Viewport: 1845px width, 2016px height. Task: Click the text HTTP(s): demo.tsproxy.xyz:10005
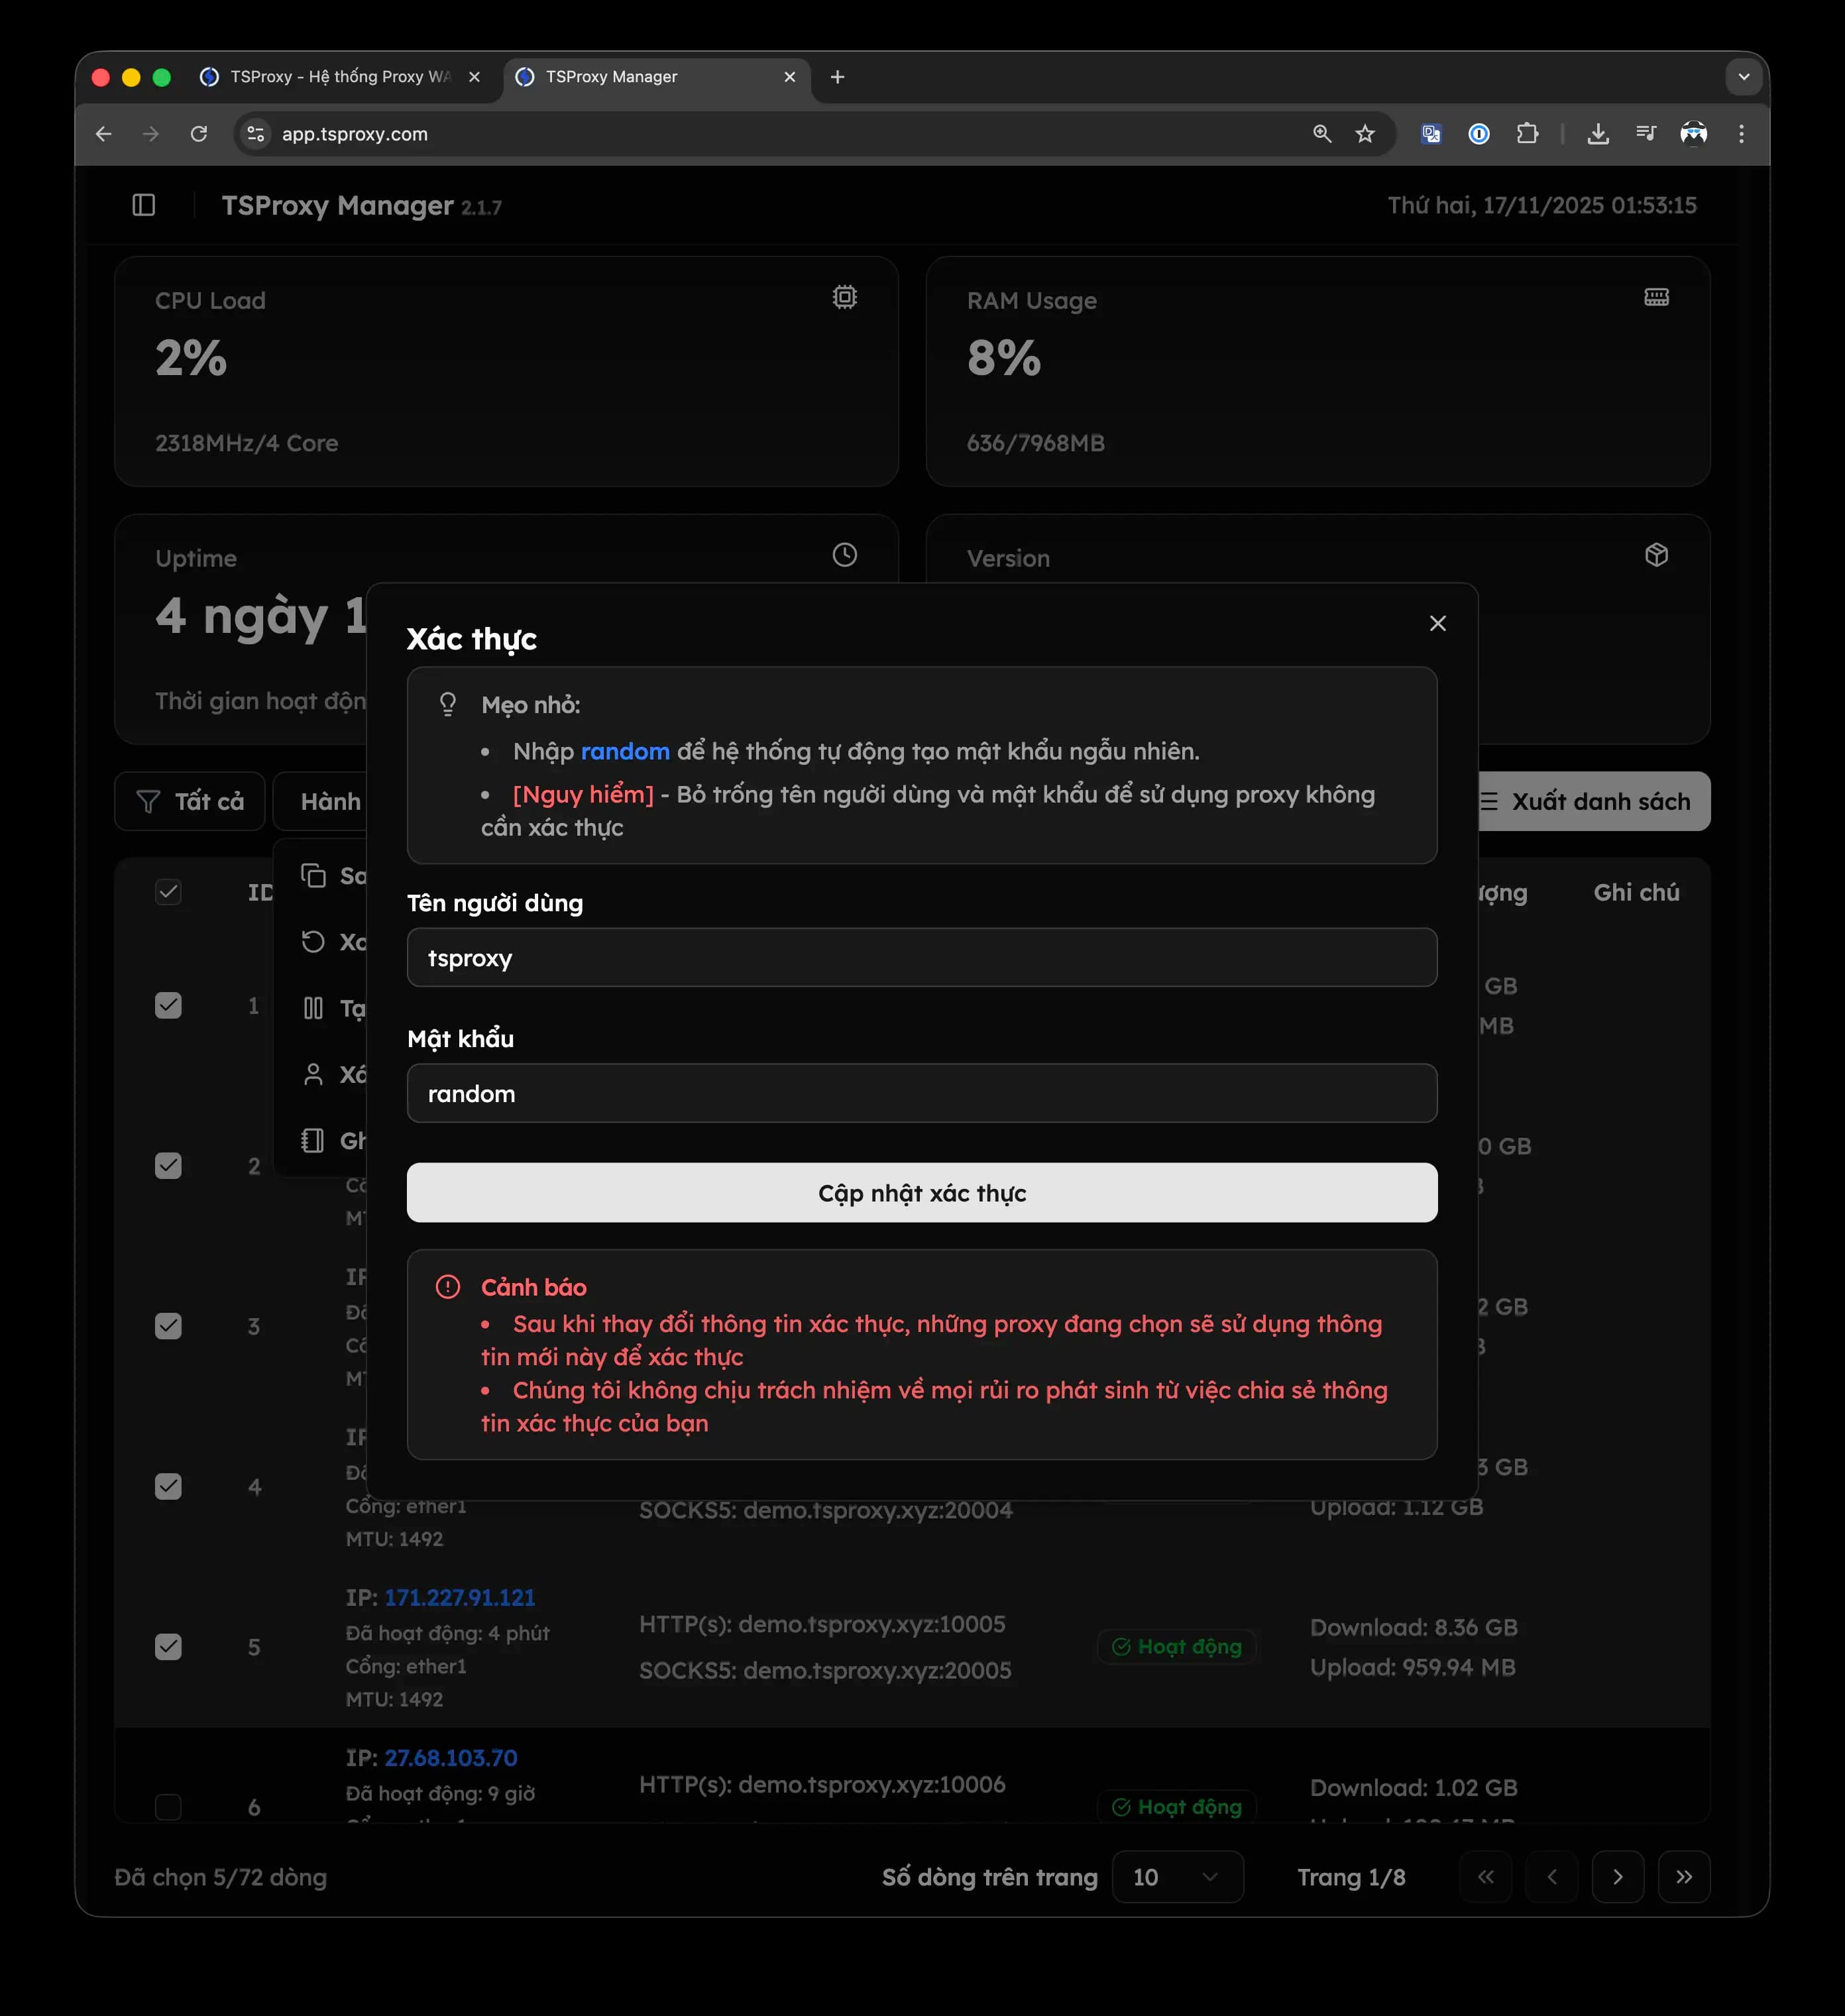tap(822, 1624)
